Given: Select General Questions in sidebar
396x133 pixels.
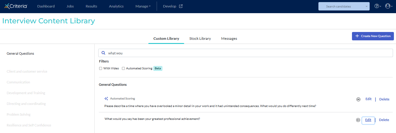Looking at the screenshot, I should tap(20, 53).
